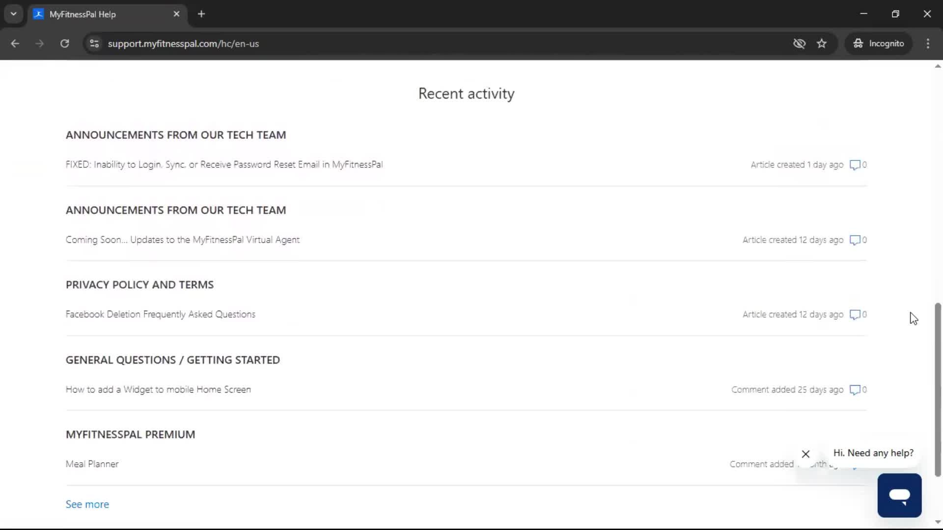Viewport: 943px width, 530px height.
Task: Open first Announcements From Our Tech Team heading
Action: click(x=176, y=135)
